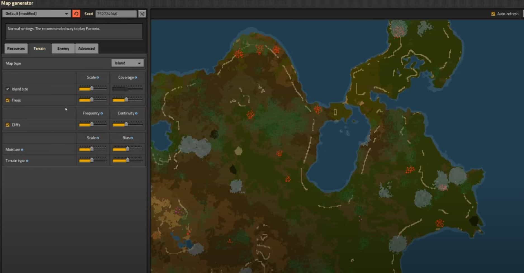Adjust the Terrain type Bias slider
Image resolution: width=524 pixels, height=273 pixels.
(127, 160)
